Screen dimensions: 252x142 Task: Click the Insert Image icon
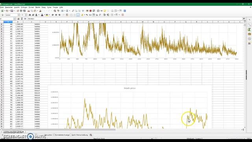tap(87, 11)
